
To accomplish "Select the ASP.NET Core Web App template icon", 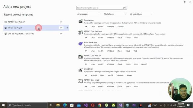I will tap(81, 32).
